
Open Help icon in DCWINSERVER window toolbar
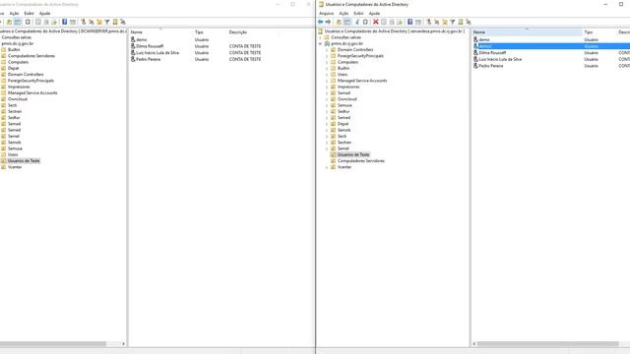click(64, 22)
